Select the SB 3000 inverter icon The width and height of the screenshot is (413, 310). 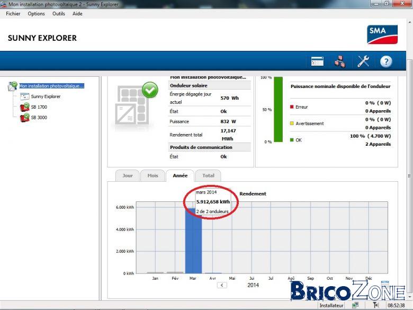pyautogui.click(x=25, y=118)
